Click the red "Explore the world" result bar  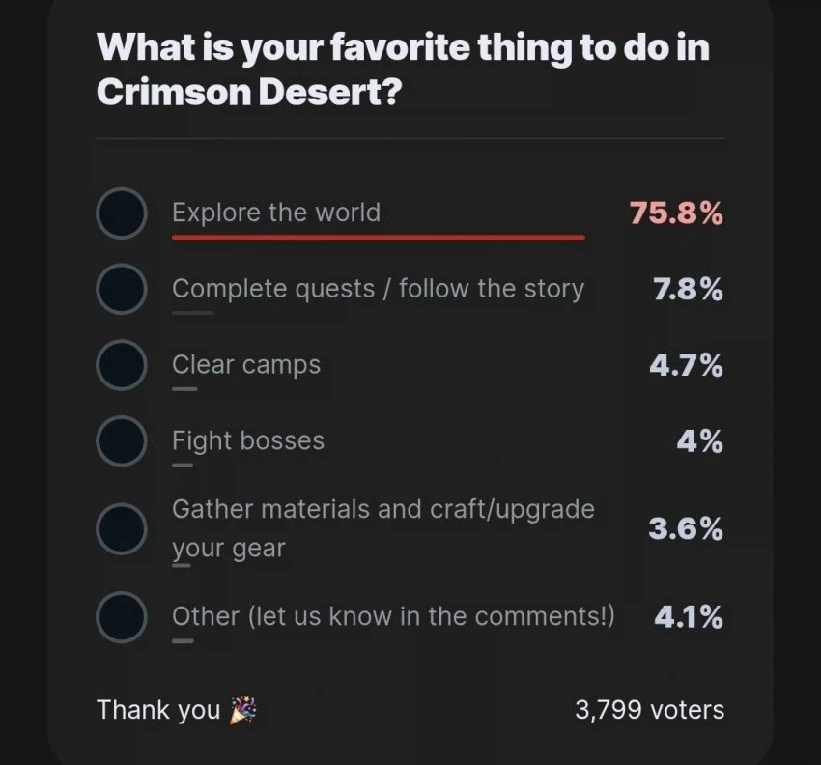[x=378, y=236]
